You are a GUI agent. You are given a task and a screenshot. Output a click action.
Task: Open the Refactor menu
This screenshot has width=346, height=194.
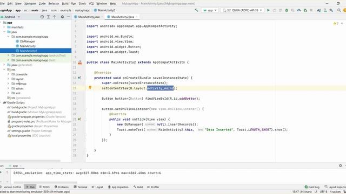[54, 4]
